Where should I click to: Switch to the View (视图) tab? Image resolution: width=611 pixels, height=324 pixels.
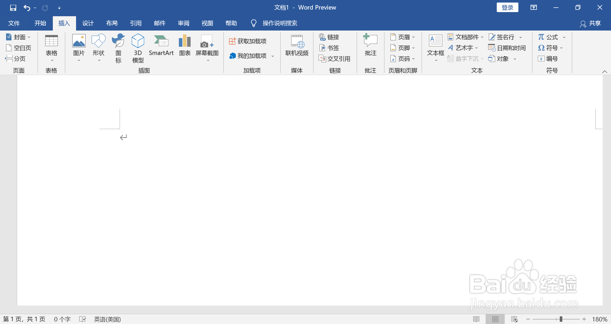[207, 23]
